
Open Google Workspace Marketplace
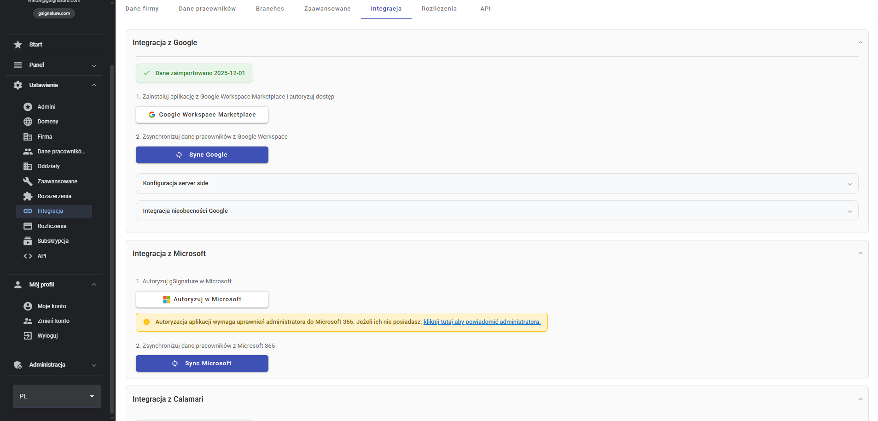tap(202, 115)
